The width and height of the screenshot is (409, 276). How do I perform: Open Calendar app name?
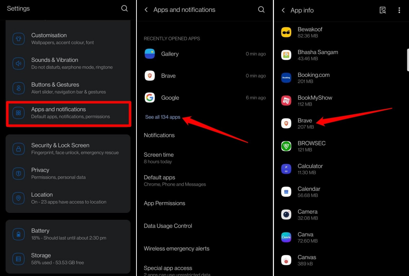pyautogui.click(x=309, y=189)
